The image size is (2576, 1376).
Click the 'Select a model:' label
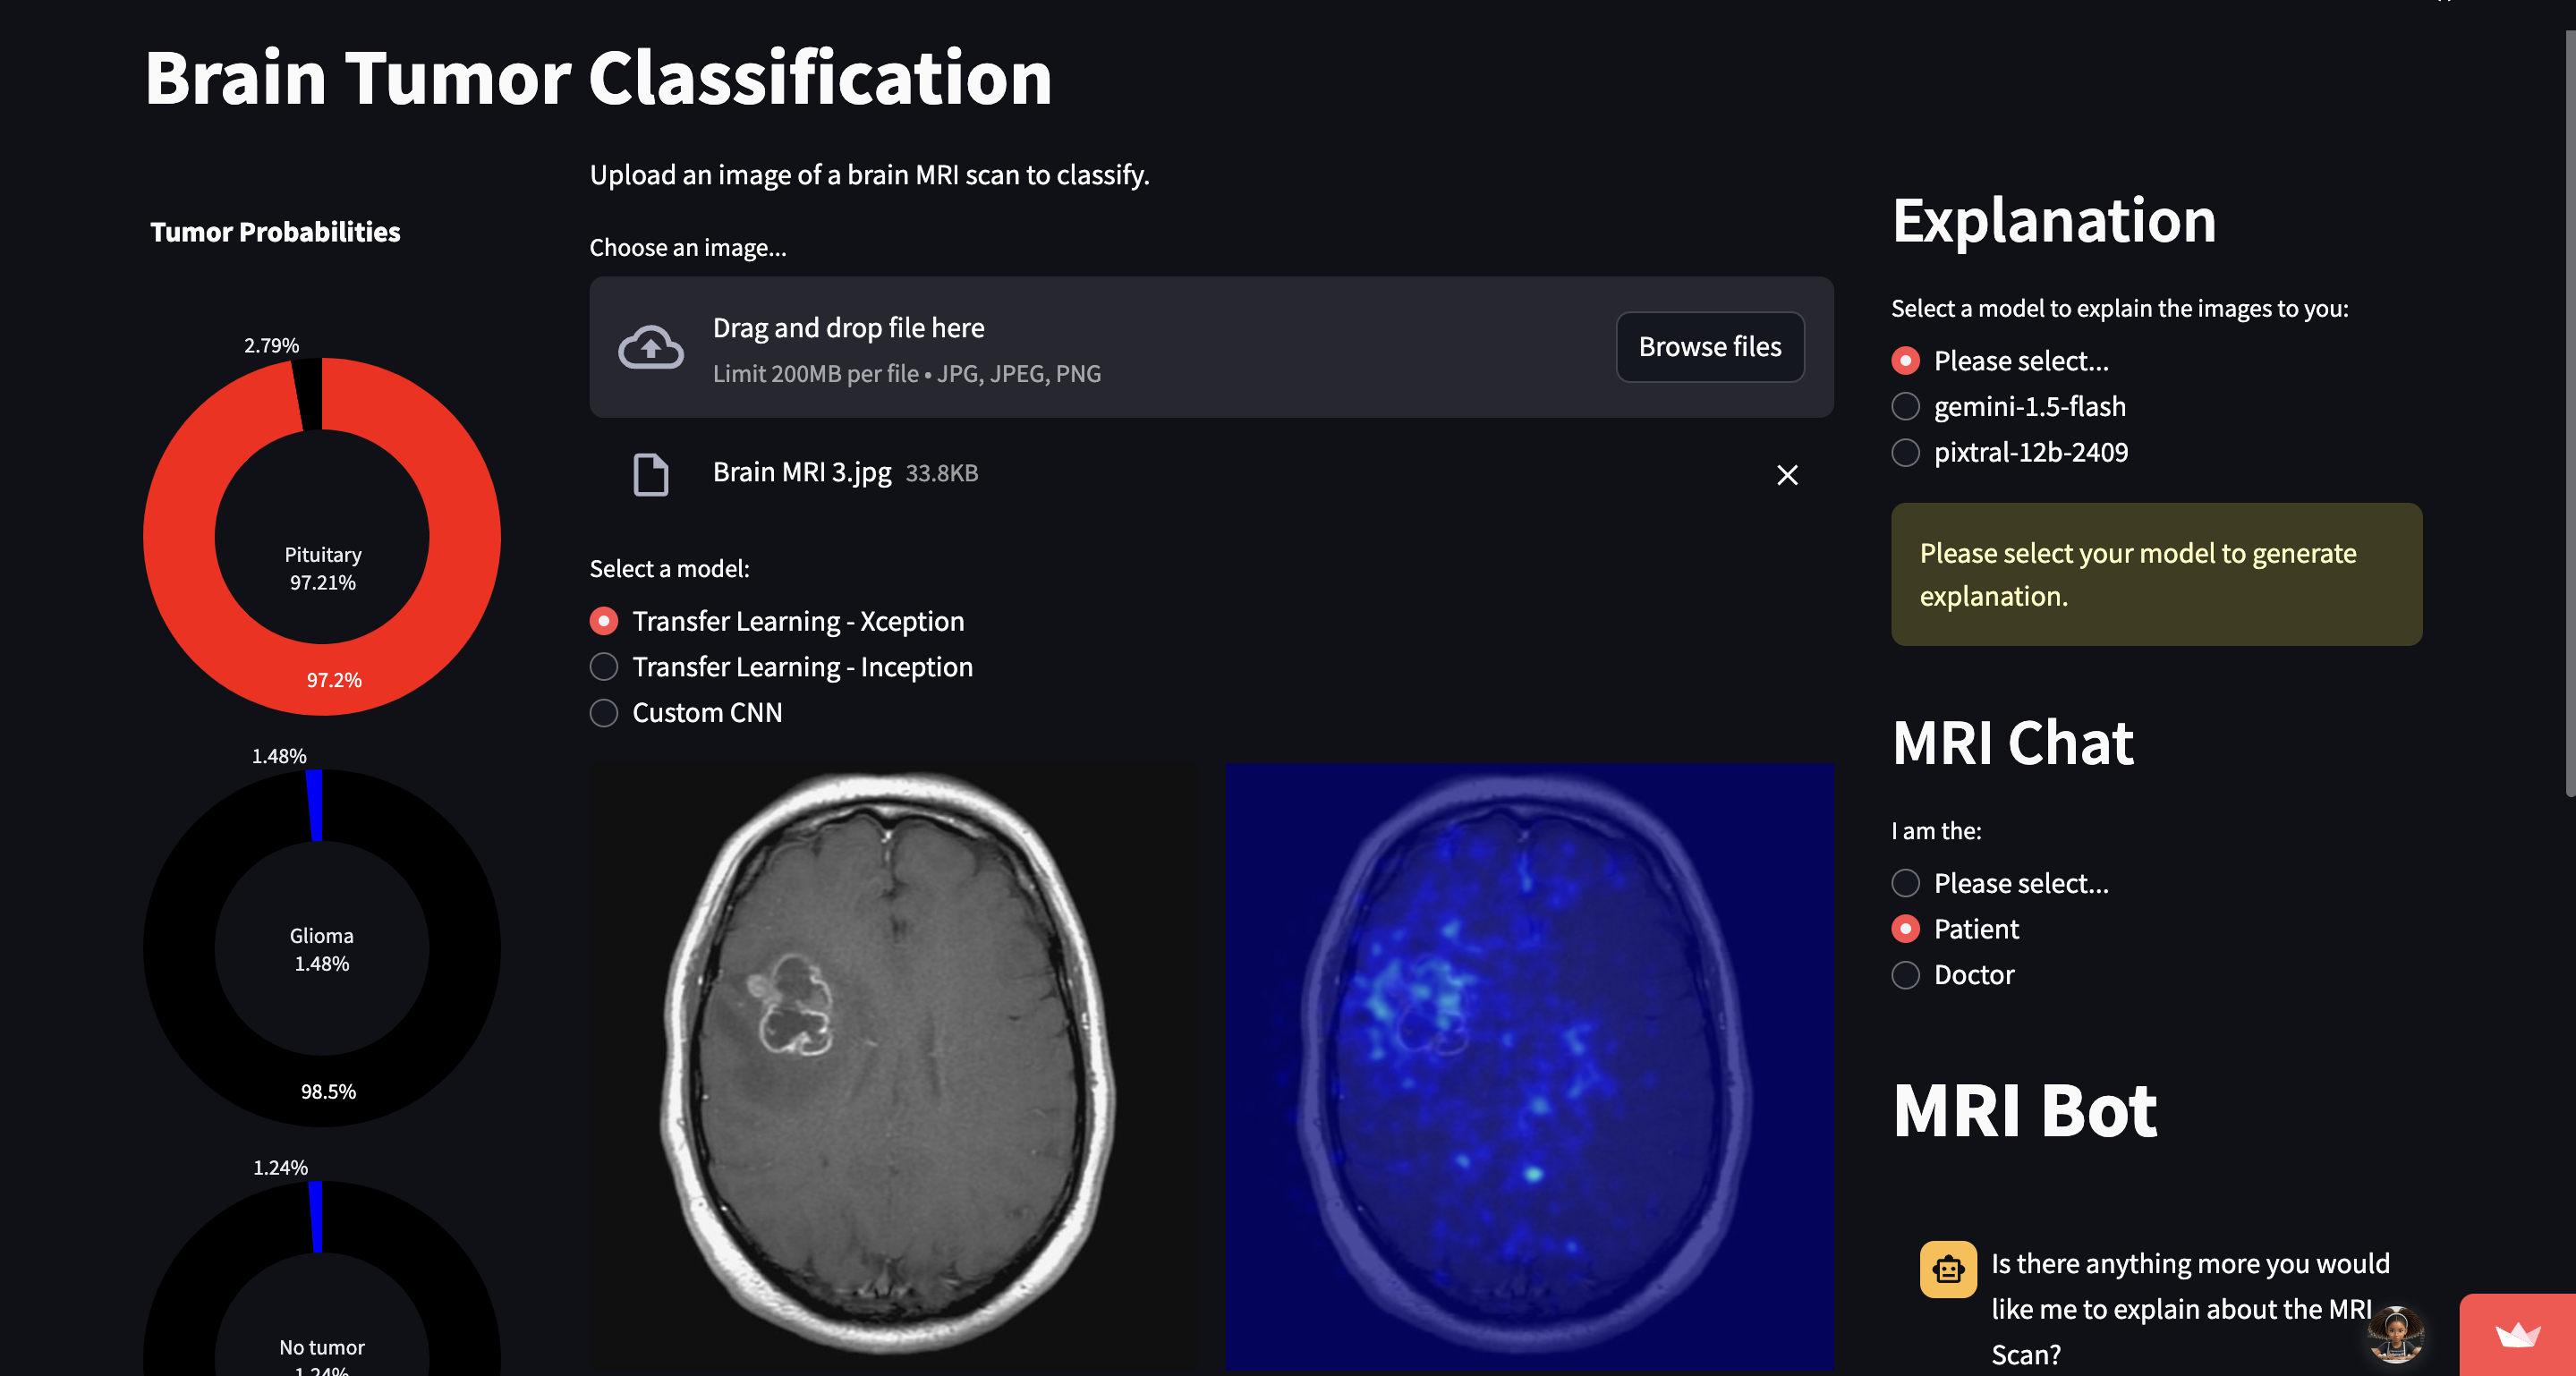(x=669, y=569)
